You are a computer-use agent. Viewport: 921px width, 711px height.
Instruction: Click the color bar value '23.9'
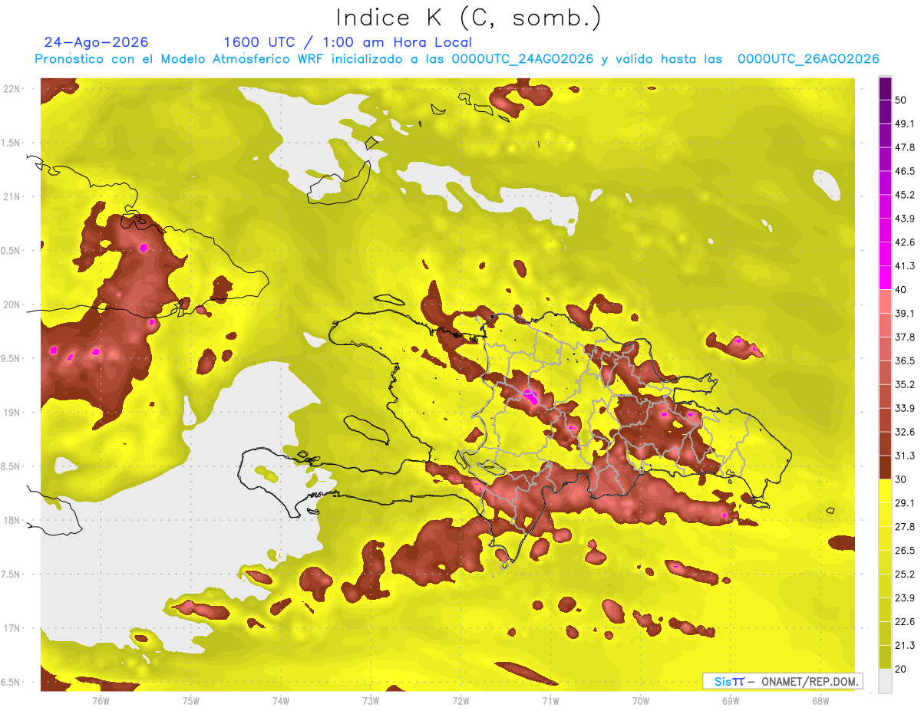point(905,597)
